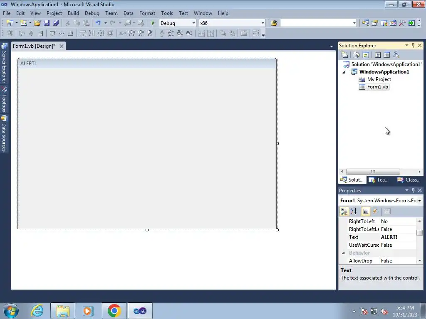Click the Align Rights layout icon
Viewport: 426px width, 319px height.
point(40,33)
